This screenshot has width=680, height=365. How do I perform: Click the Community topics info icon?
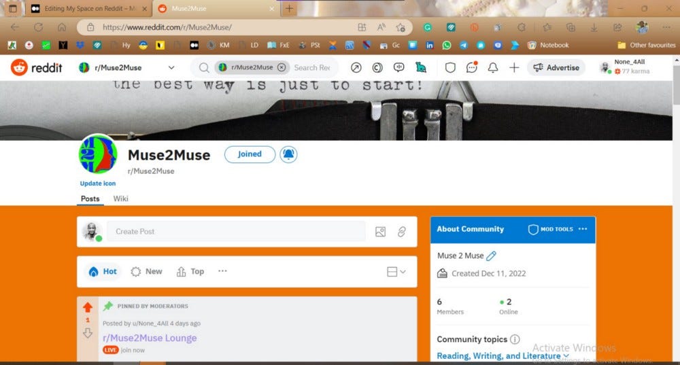(x=515, y=339)
